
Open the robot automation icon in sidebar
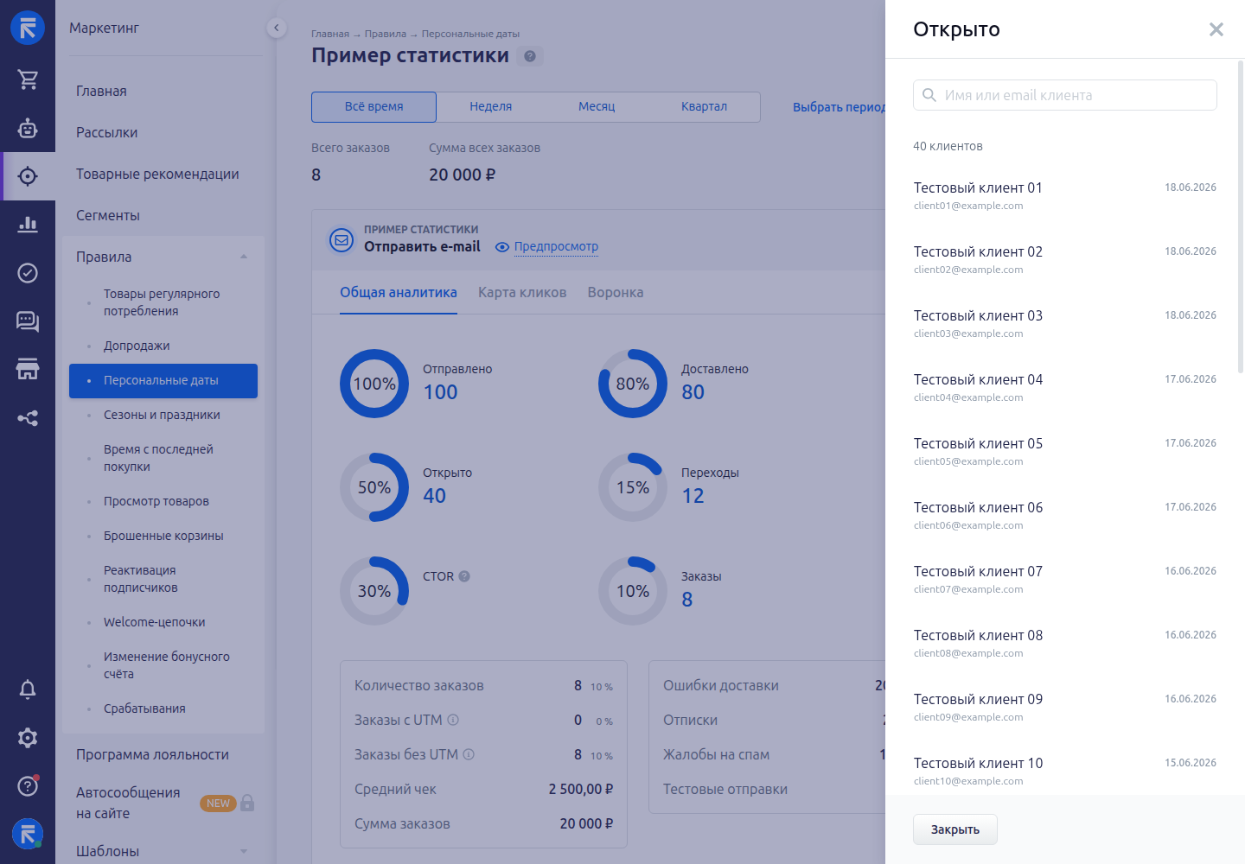click(x=28, y=128)
